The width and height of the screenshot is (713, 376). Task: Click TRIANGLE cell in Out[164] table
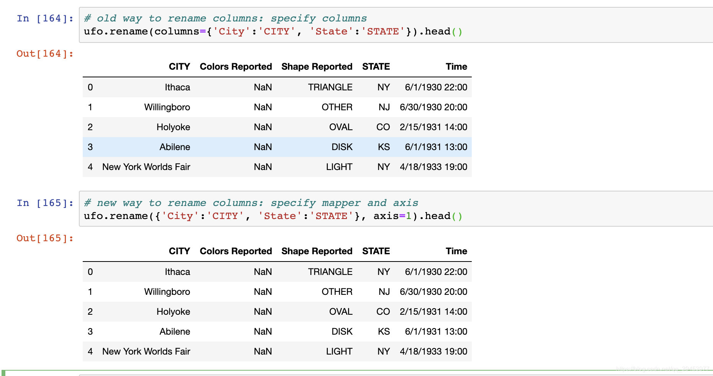tap(330, 87)
